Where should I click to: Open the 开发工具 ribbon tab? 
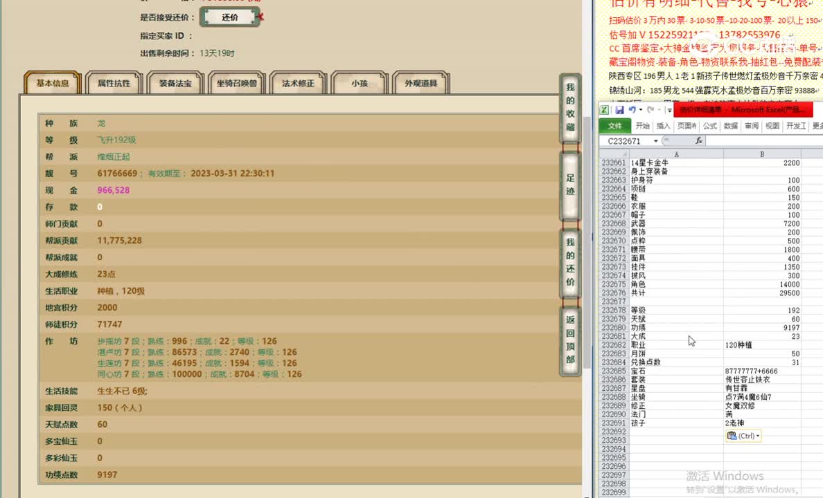point(796,126)
